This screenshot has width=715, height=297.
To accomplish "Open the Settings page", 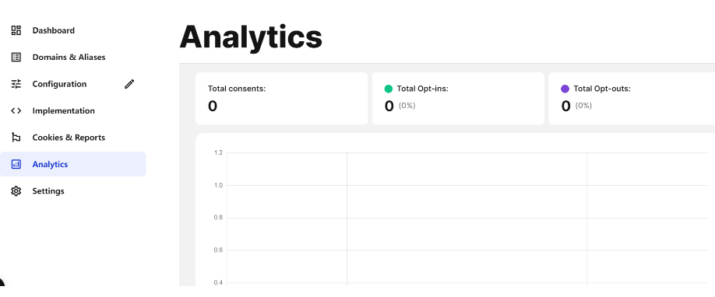I will click(73, 190).
